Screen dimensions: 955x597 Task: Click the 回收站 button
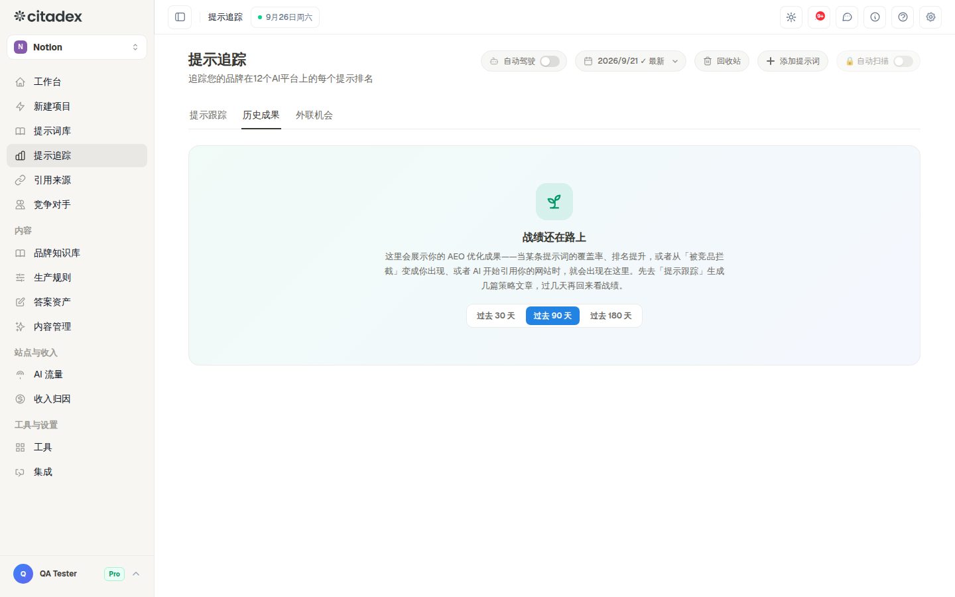[x=722, y=61]
